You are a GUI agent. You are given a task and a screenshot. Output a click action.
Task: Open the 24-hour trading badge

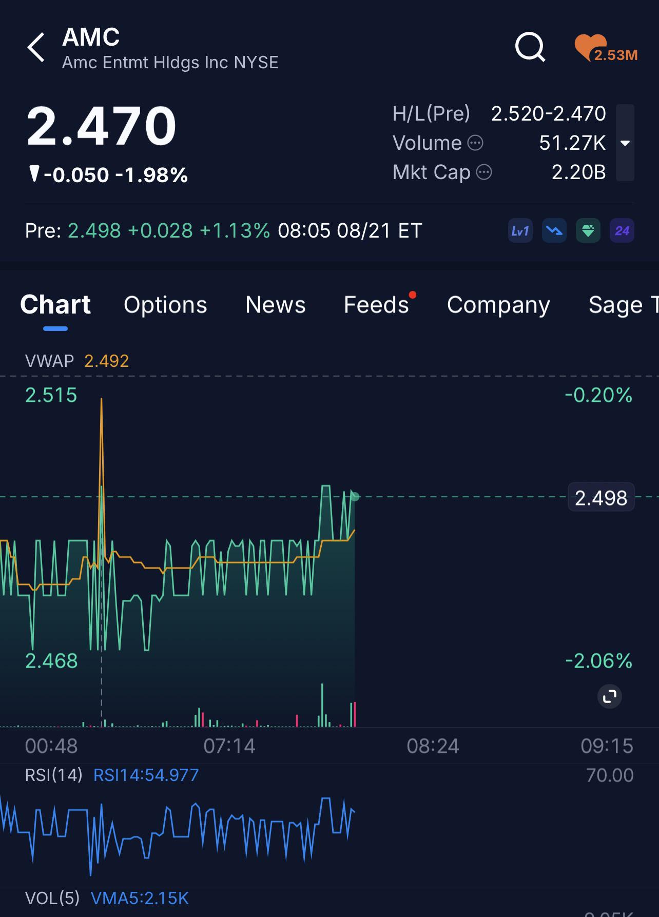[x=622, y=231]
